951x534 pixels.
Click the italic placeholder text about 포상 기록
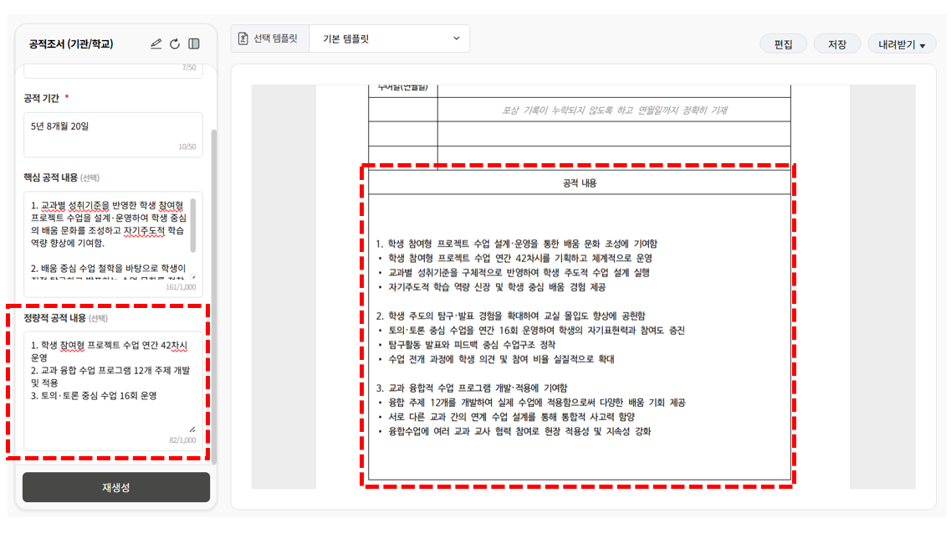[x=614, y=110]
